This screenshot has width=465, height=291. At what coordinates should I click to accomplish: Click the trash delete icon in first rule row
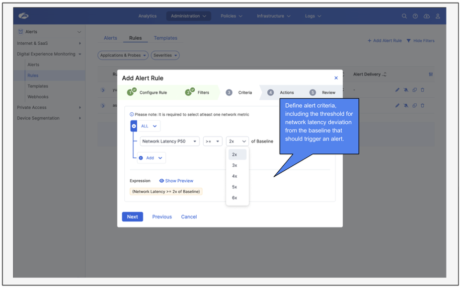point(423,90)
